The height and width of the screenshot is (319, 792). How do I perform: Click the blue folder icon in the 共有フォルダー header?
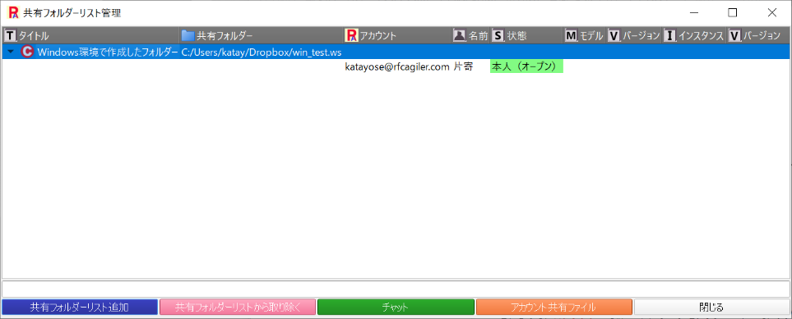click(188, 36)
